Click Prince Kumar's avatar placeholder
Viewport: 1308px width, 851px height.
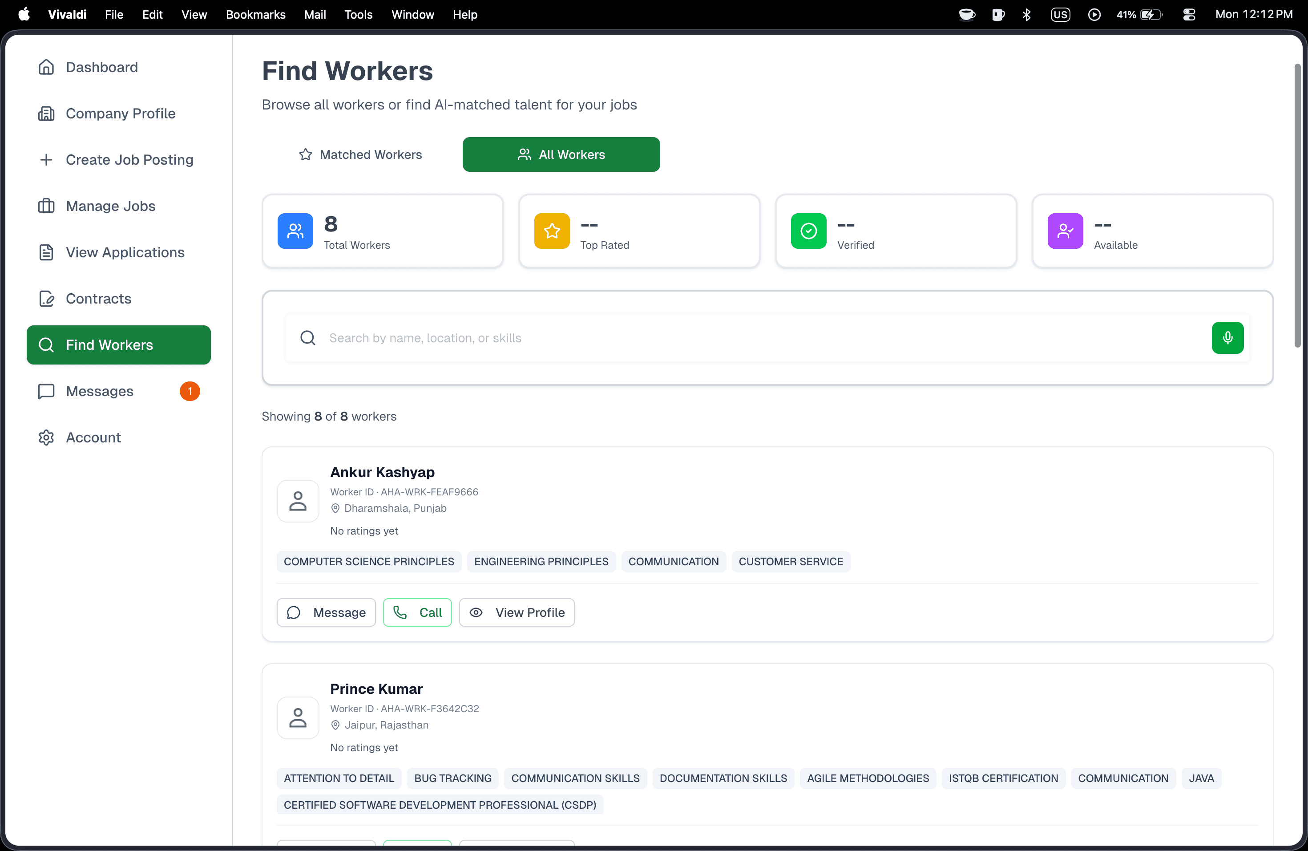298,718
